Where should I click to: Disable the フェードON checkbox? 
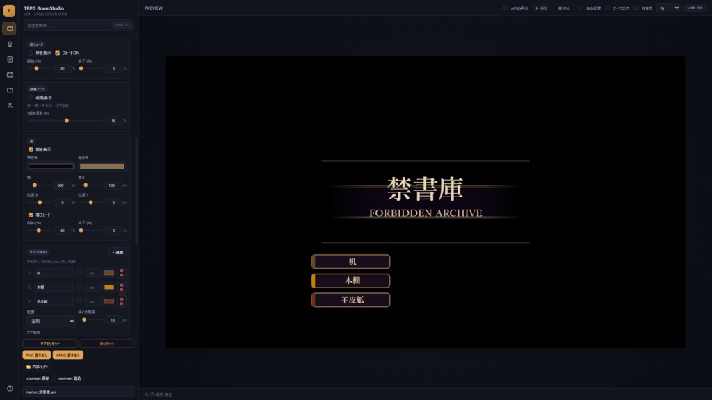(x=57, y=53)
